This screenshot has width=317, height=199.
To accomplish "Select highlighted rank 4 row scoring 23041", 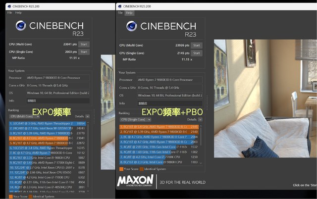I will pyautogui.click(x=48, y=138).
